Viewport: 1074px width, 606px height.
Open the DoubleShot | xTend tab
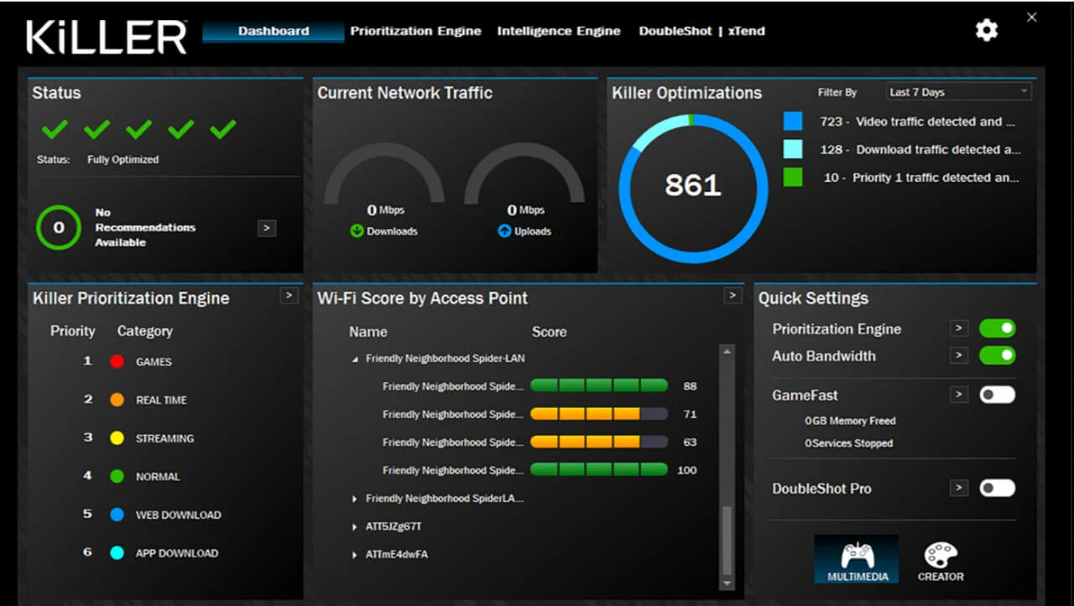pos(702,31)
